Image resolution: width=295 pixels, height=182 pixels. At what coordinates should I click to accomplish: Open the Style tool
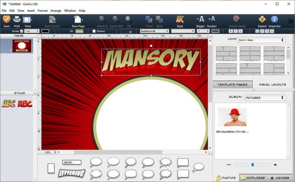click(180, 19)
